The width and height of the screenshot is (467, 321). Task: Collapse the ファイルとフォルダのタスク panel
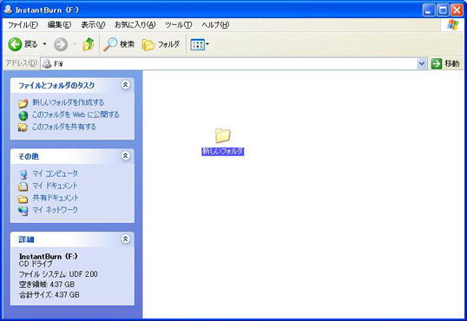(x=125, y=85)
